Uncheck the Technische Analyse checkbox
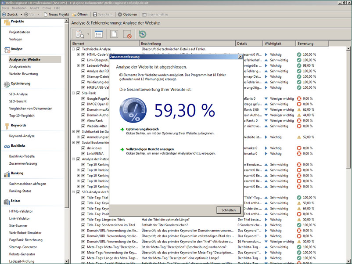Image resolution: width=352 pixels, height=264 pixels. click(x=78, y=49)
